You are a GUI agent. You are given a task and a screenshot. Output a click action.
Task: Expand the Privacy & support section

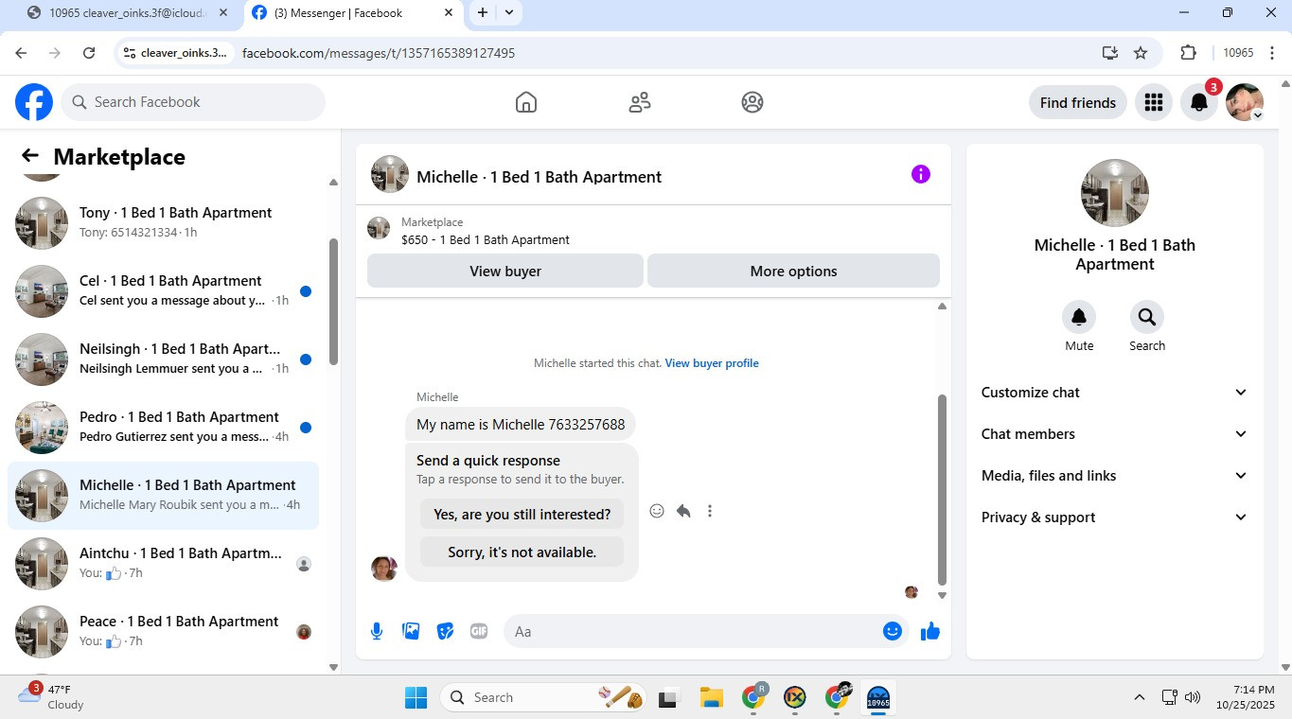click(x=1115, y=517)
